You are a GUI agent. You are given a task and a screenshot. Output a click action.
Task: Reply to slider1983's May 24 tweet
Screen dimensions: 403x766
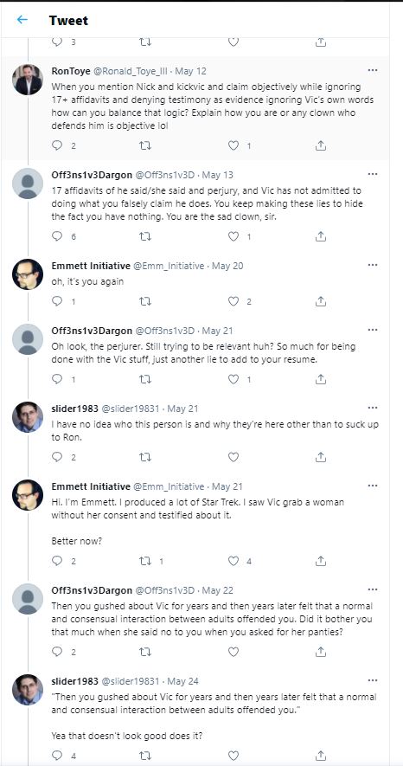57,756
